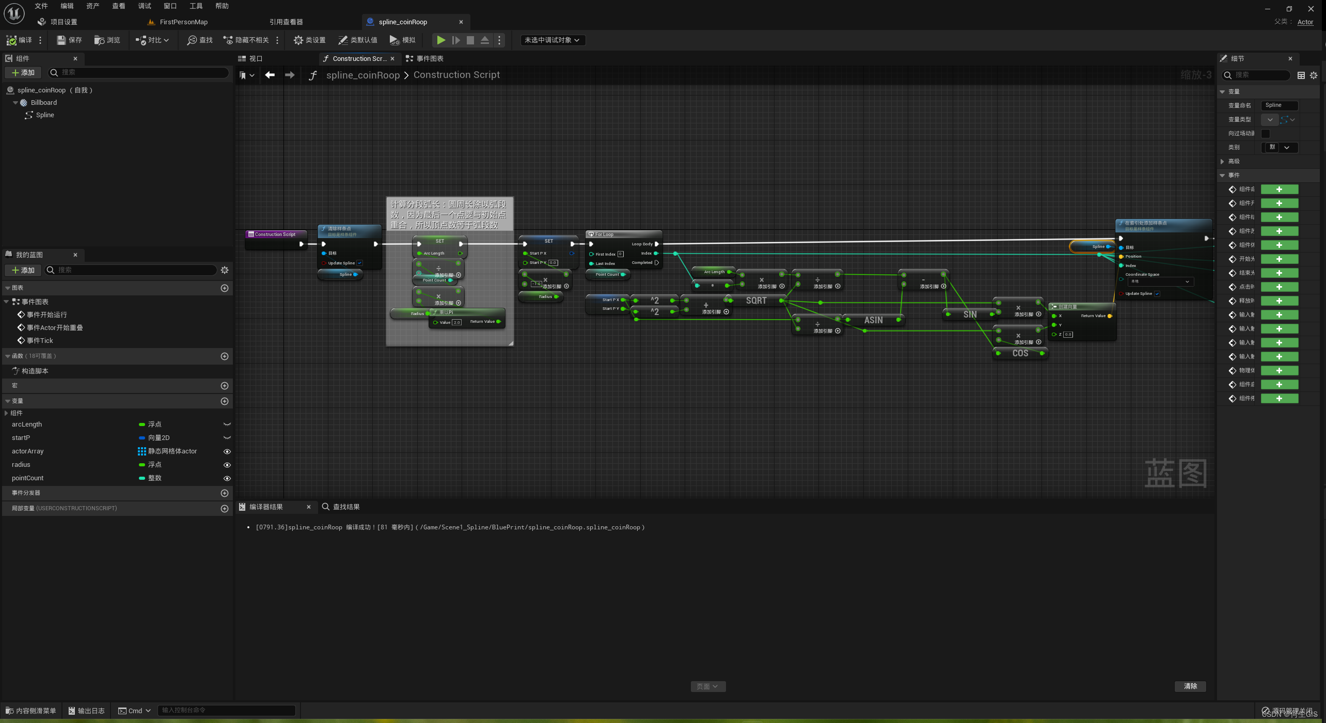Open My Blueprint settings gear
The height and width of the screenshot is (723, 1326).
225,270
